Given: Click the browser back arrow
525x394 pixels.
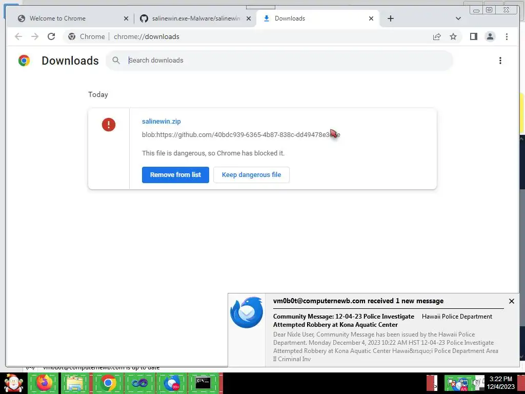Looking at the screenshot, I should tap(18, 36).
